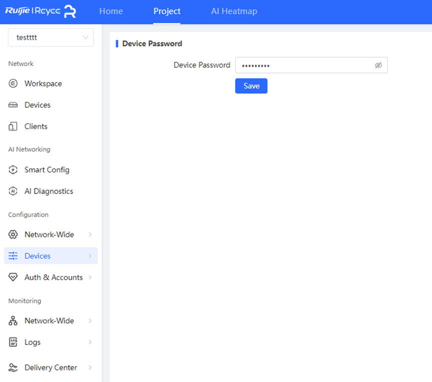Expand the Auth & Accounts chevron

(90, 277)
